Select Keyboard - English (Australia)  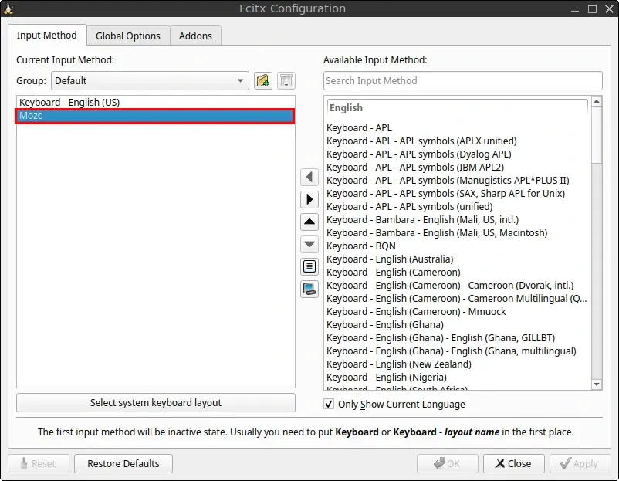coord(457,259)
